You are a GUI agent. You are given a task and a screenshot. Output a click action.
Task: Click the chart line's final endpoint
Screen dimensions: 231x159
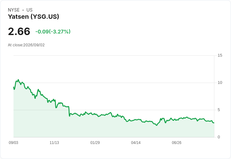(214, 123)
